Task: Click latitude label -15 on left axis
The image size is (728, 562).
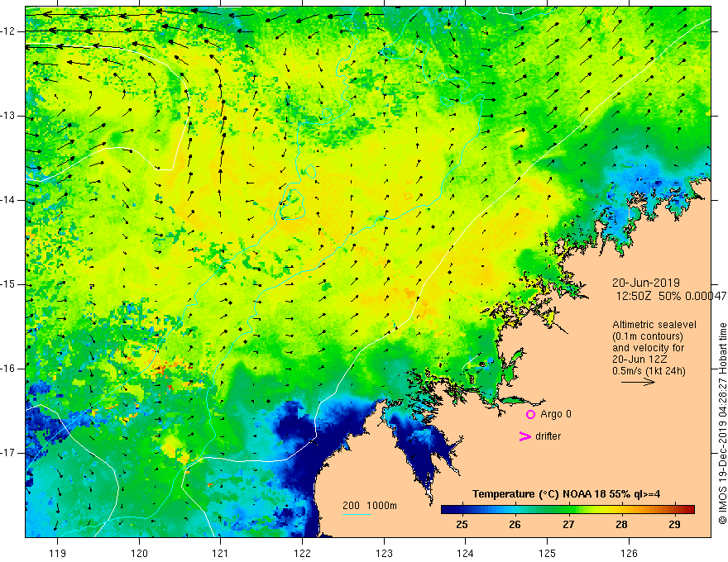Action: 8,284
